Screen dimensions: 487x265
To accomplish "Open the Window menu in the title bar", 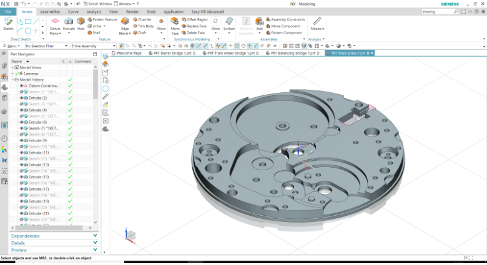I will 124,4.
